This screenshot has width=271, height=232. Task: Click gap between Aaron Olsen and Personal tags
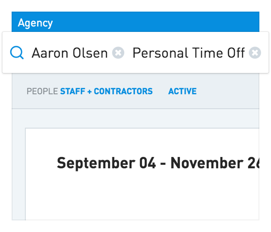point(128,53)
